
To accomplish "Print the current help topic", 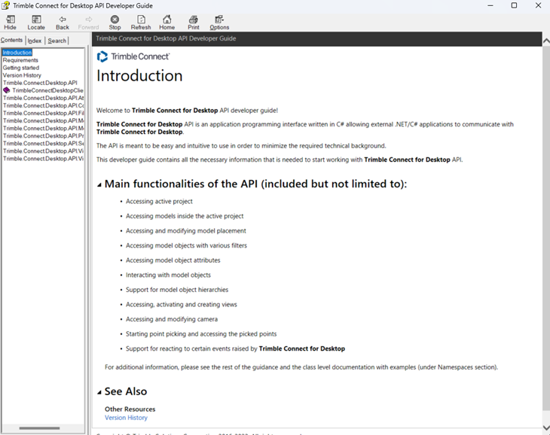I will pos(194,22).
